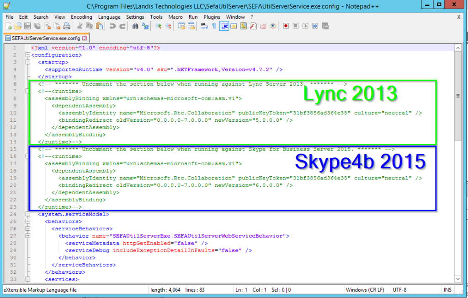Viewport: 468px width, 298px height.
Task: Open the Edit menu
Action: (x=23, y=17)
